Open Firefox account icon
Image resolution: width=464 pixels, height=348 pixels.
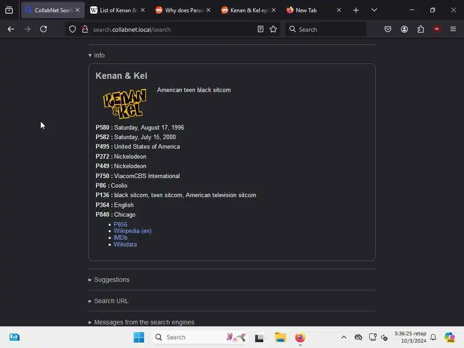click(x=404, y=29)
